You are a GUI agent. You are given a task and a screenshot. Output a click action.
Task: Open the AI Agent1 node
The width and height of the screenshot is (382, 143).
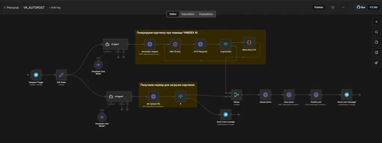[119, 96]
